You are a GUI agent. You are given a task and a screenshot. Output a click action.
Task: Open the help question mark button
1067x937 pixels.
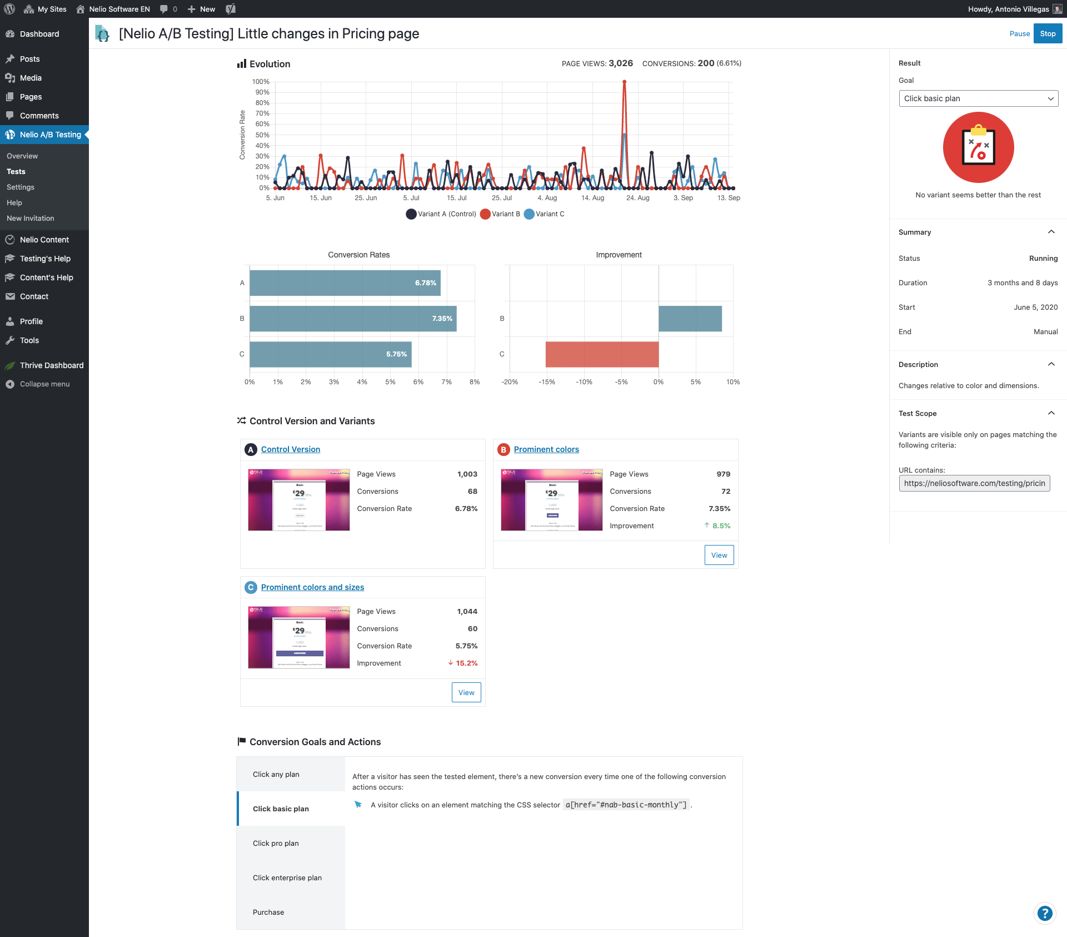[x=1044, y=913]
